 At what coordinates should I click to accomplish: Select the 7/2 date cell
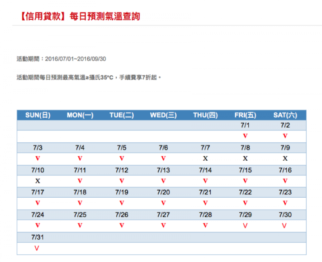point(285,125)
